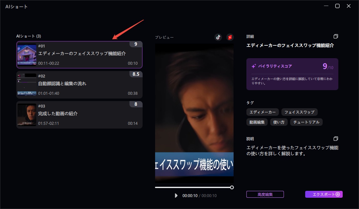
Task: Select the TikTok preview icon
Action: pos(218,37)
